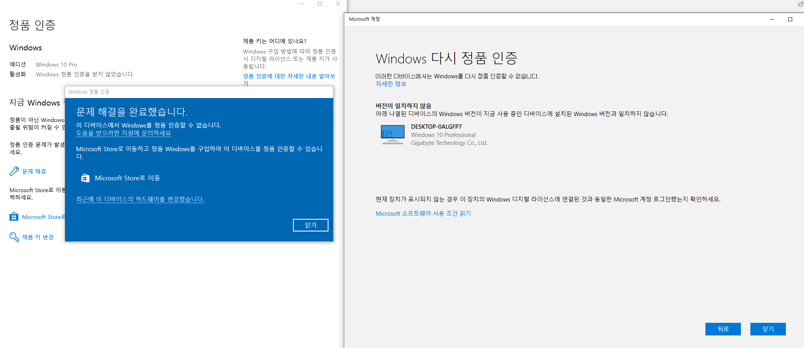
Task: Go to Microsoft Store link in settings window
Action: click(x=43, y=217)
